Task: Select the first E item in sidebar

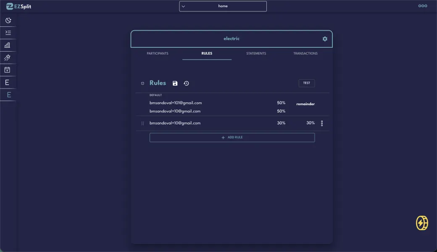Action: (x=7, y=82)
